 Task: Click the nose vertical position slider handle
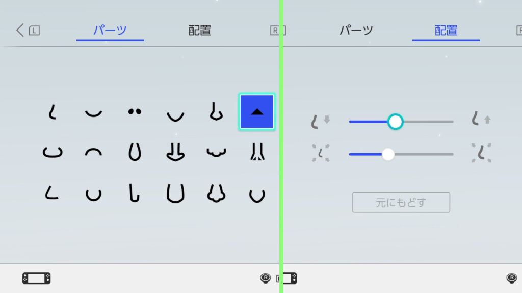pos(395,122)
